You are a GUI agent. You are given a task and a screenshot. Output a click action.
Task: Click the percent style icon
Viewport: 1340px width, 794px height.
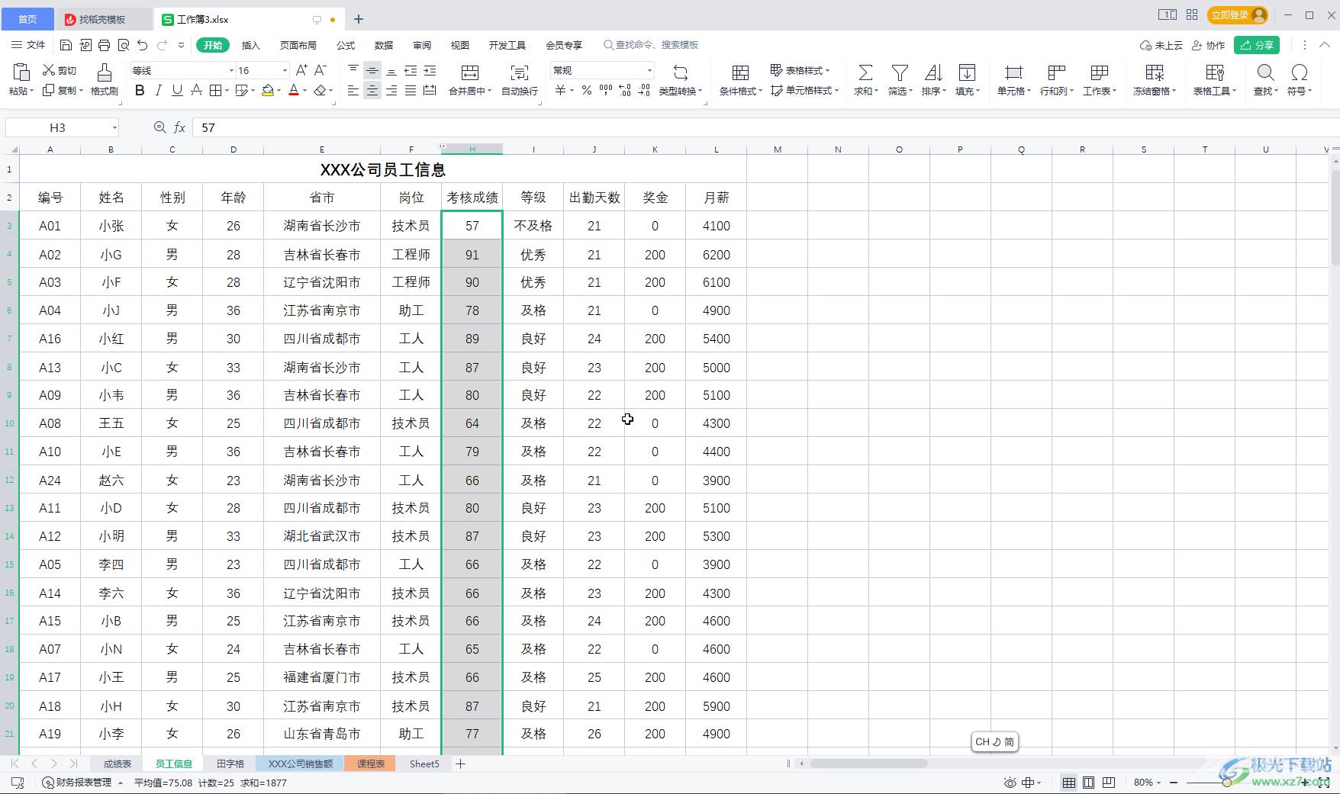pyautogui.click(x=586, y=91)
